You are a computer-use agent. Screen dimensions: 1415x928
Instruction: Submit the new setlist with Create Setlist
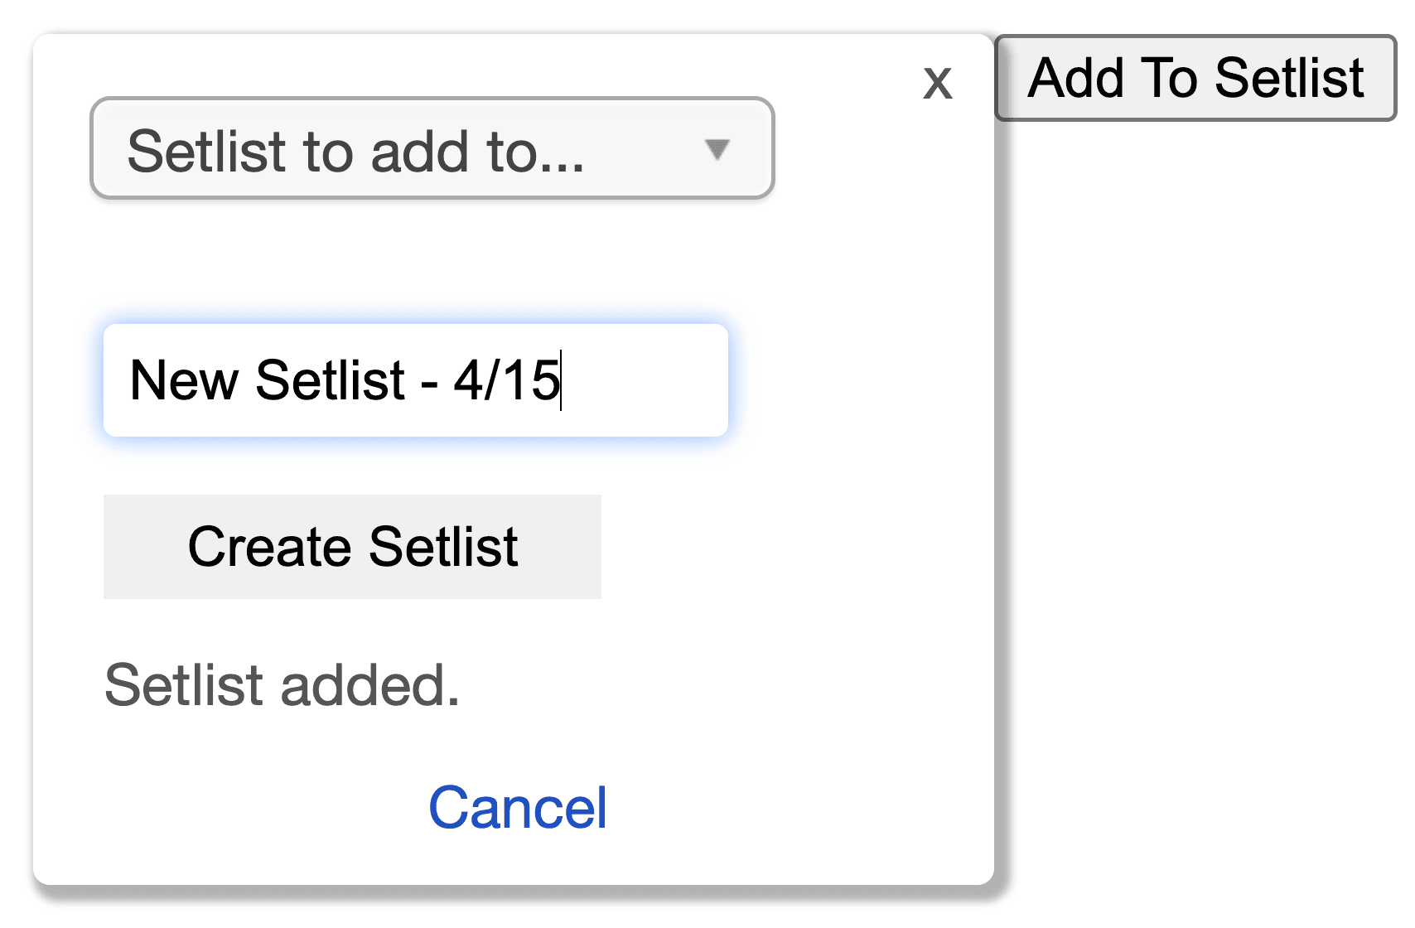pyautogui.click(x=352, y=547)
